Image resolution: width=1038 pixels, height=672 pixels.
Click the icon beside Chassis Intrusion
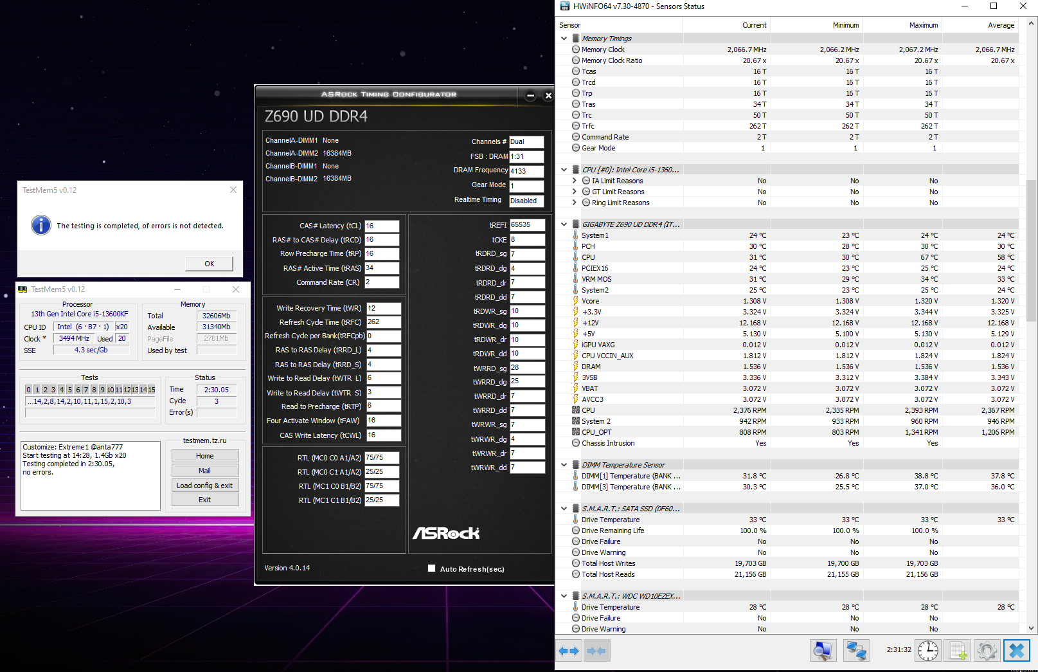576,443
